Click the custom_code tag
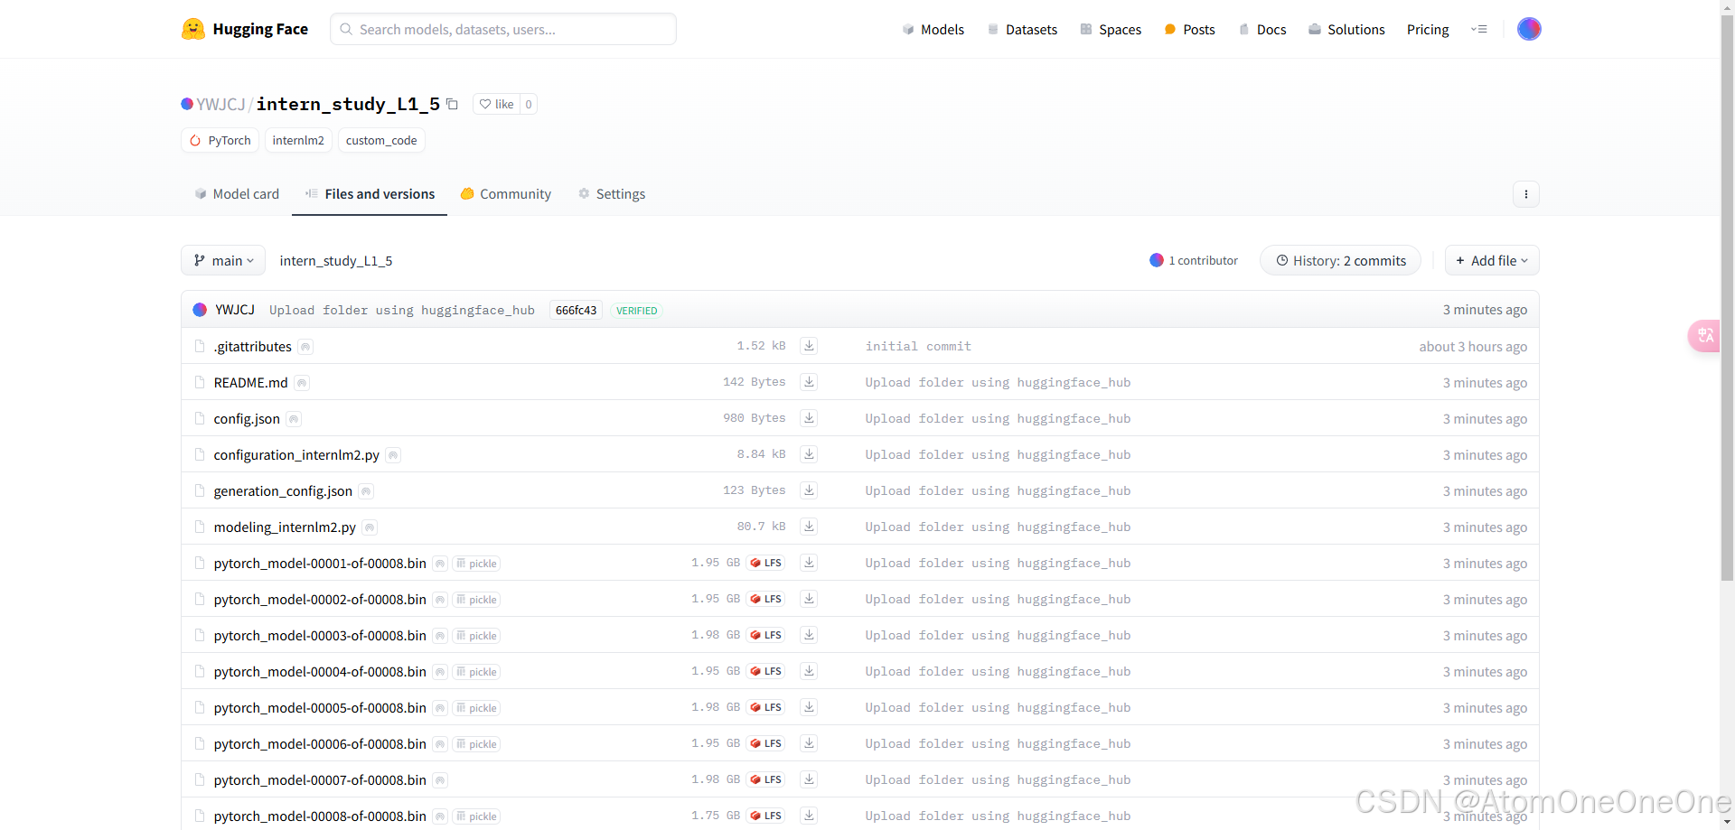1735x830 pixels. click(381, 140)
